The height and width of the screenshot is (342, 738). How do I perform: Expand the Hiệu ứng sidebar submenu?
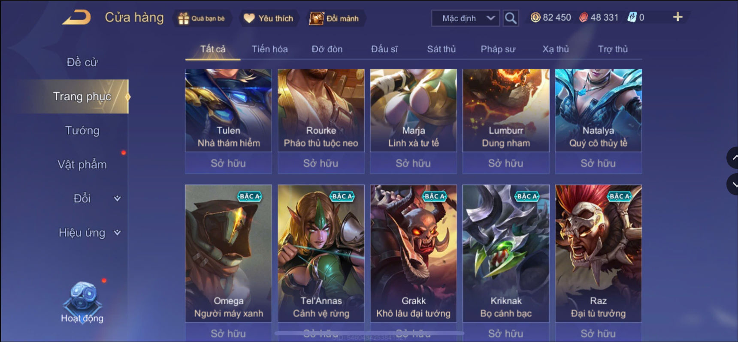point(117,232)
